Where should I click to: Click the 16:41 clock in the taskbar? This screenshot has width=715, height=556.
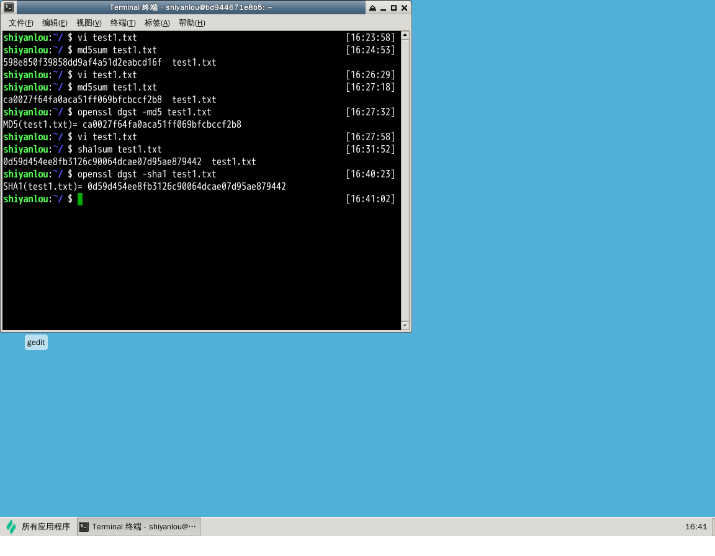coord(696,527)
